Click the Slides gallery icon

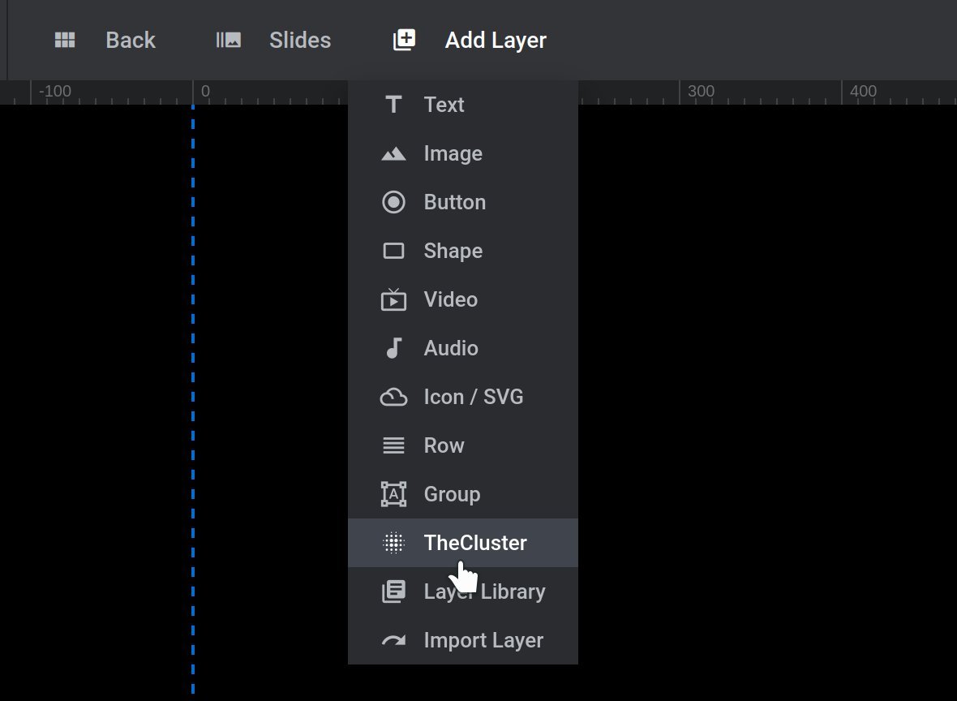coord(228,41)
